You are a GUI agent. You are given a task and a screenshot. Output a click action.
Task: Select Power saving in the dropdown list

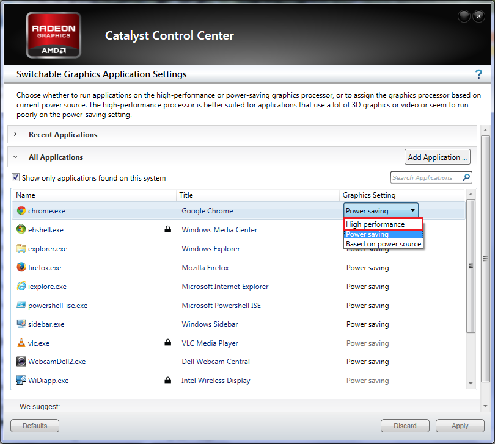383,234
